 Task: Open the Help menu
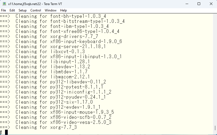pos(64,10)
